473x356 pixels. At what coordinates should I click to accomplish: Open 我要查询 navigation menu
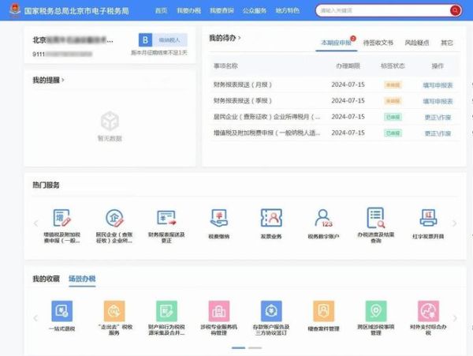(x=222, y=10)
